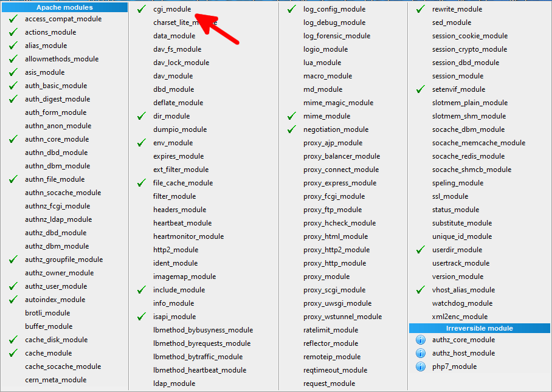Disable the cache_module
Viewport: 552px width, 392px height.
pyautogui.click(x=49, y=353)
